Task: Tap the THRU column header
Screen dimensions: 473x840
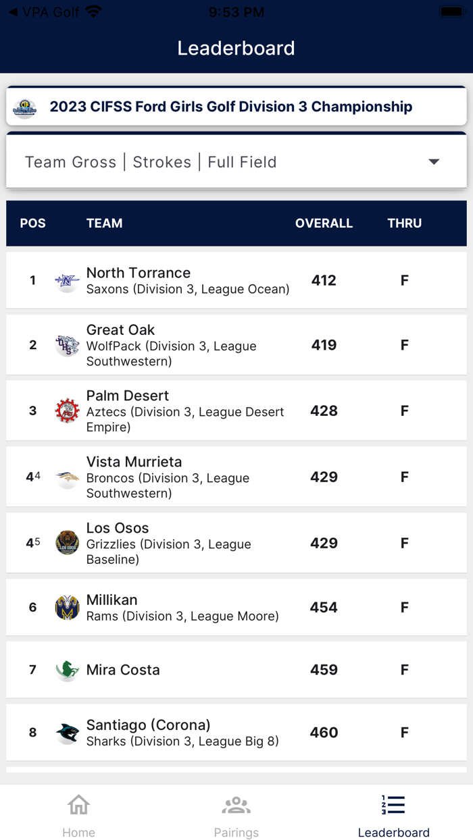Action: [x=404, y=224]
